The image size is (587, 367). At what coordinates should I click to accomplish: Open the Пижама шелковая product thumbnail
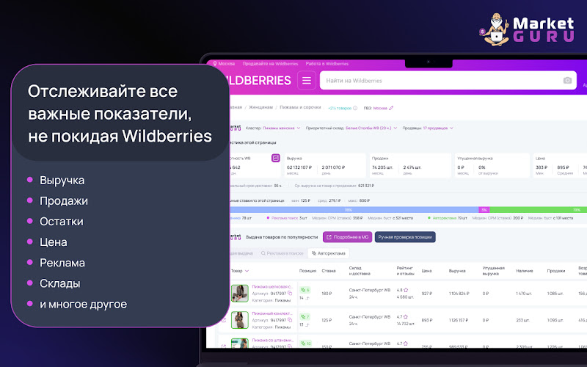point(240,293)
